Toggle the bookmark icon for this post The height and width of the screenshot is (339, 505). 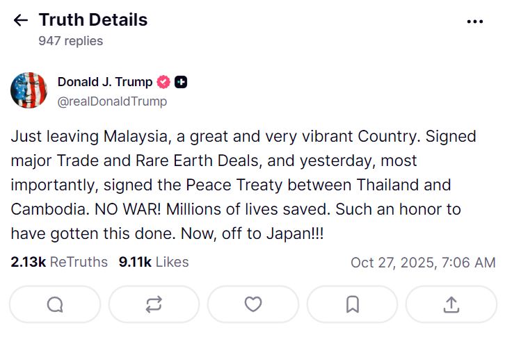coord(352,304)
